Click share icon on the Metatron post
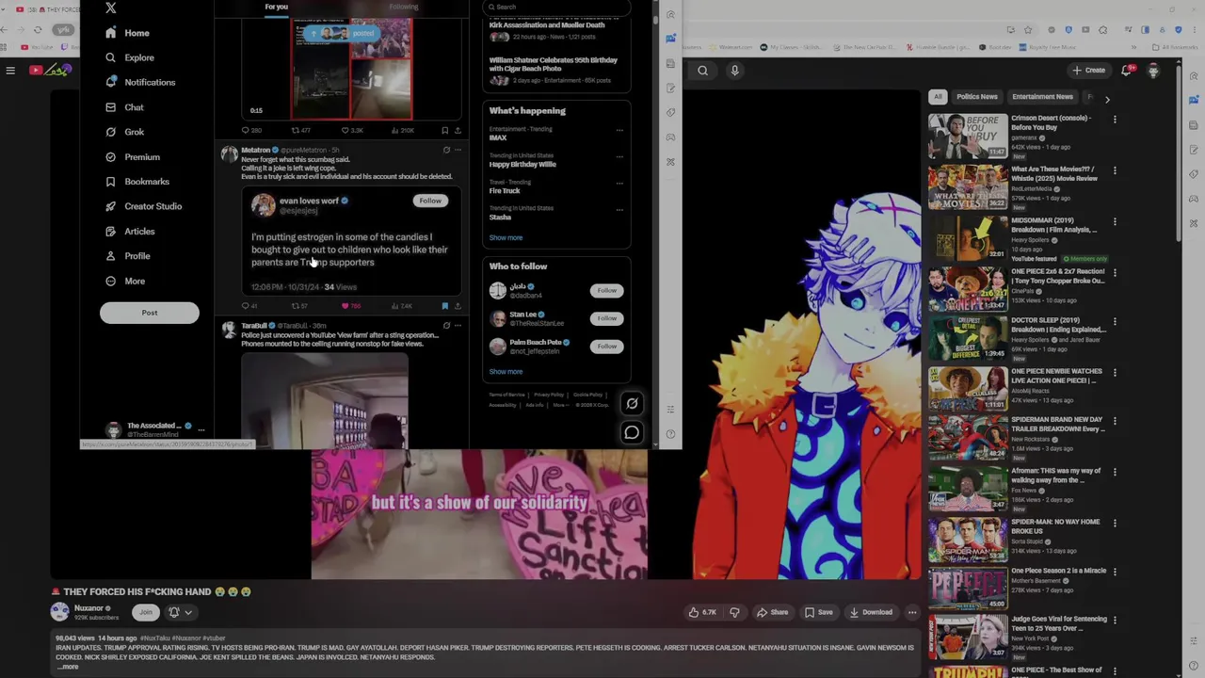1205x678 pixels. [x=458, y=306]
